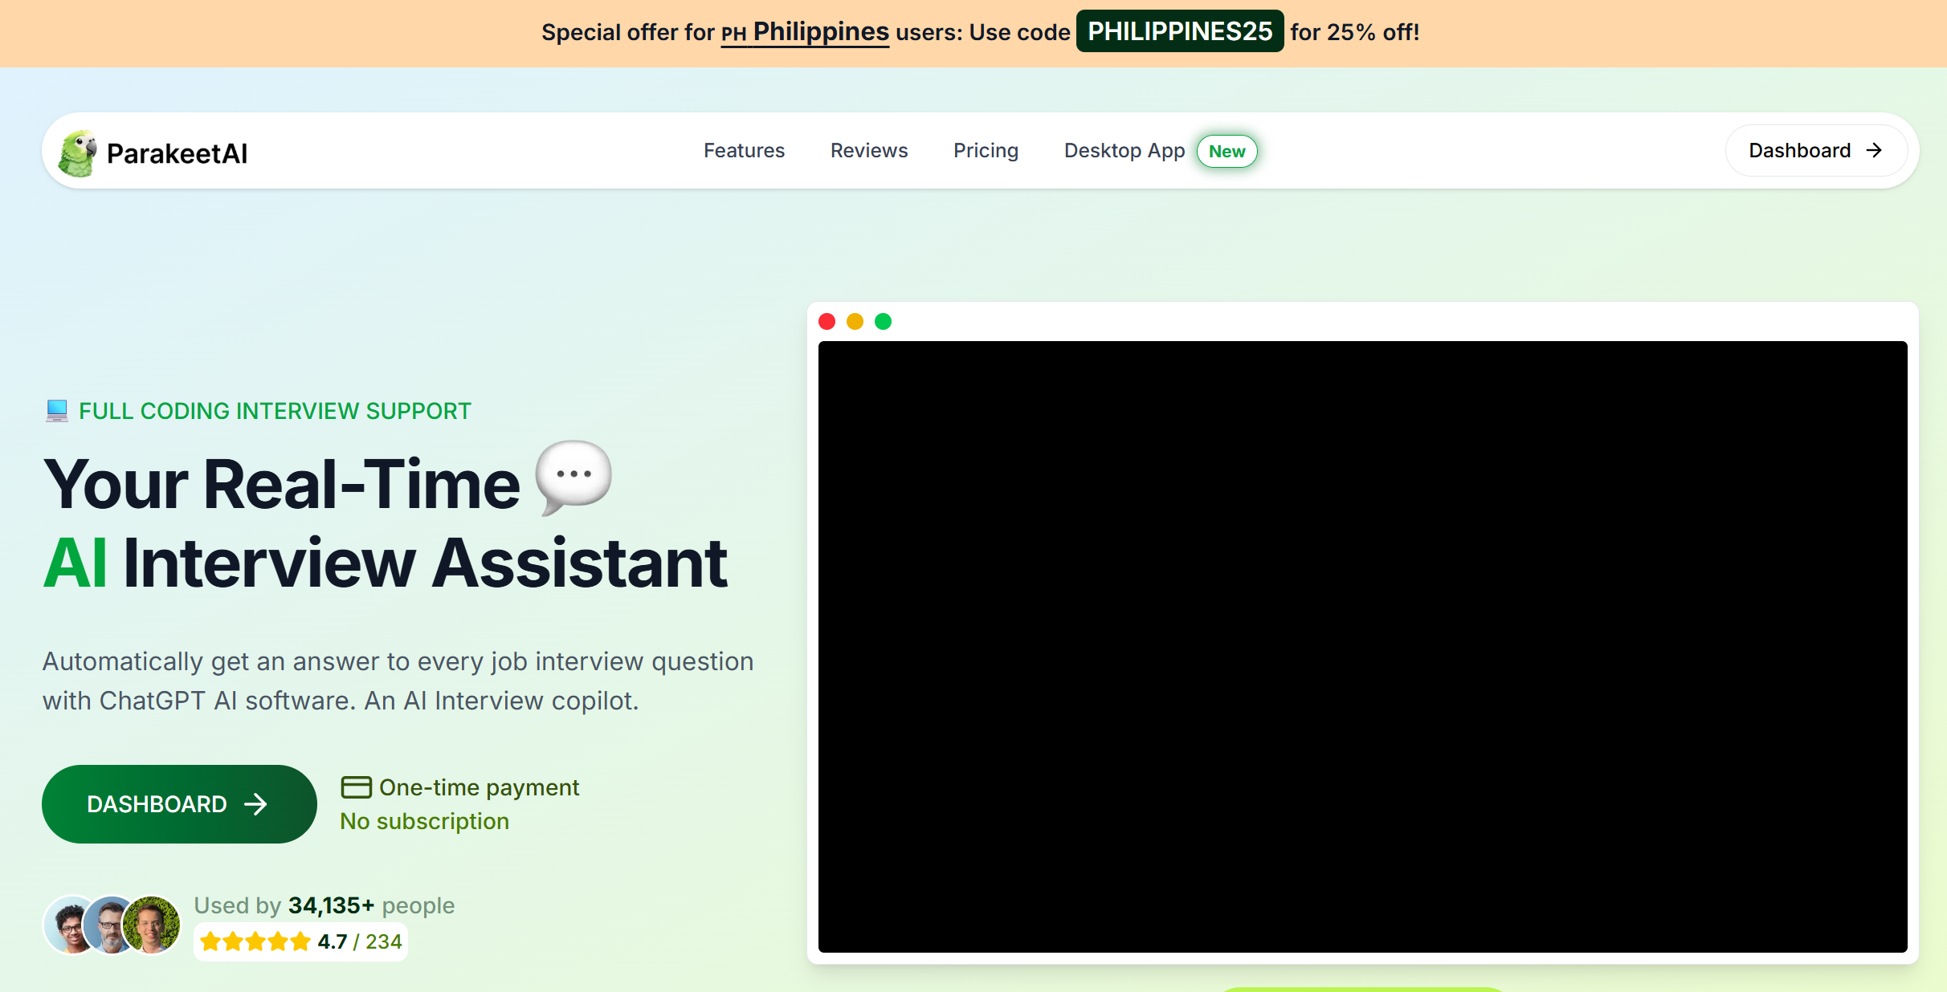Click the third avatar with leafy background
This screenshot has height=992, width=1947.
pos(151,925)
